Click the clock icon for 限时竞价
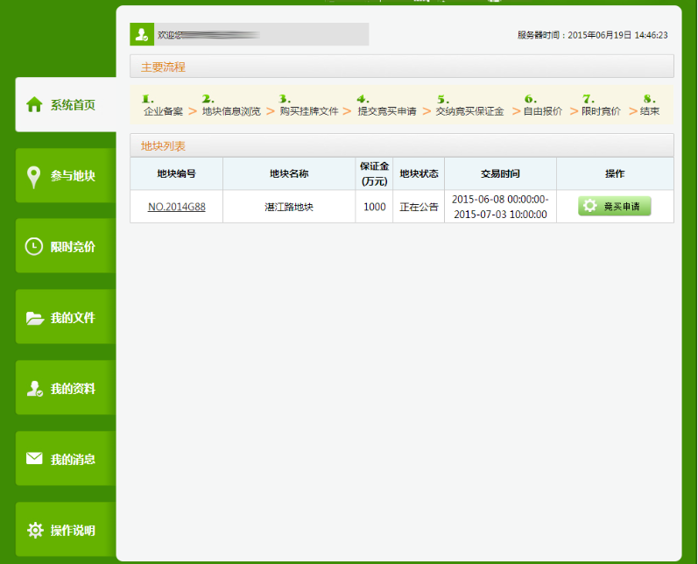Screen dimensions: 698x564 [34, 247]
